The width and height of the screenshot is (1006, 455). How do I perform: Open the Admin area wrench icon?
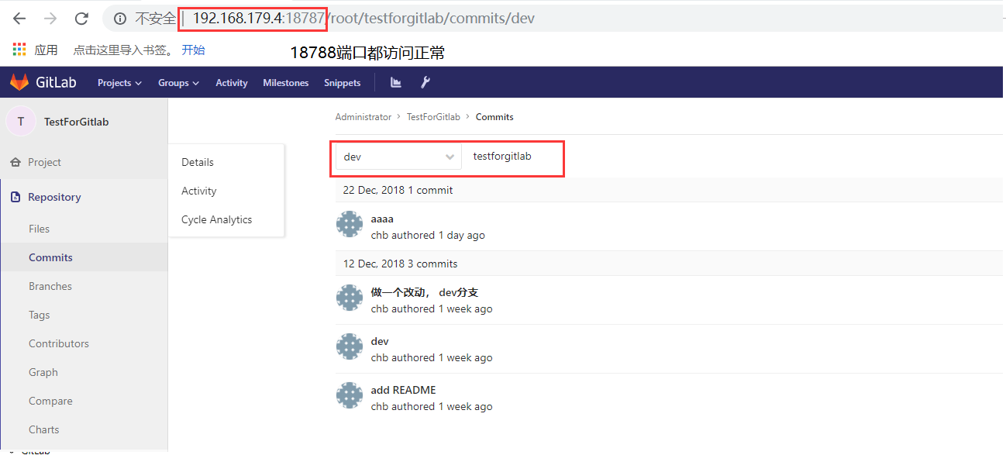point(425,82)
